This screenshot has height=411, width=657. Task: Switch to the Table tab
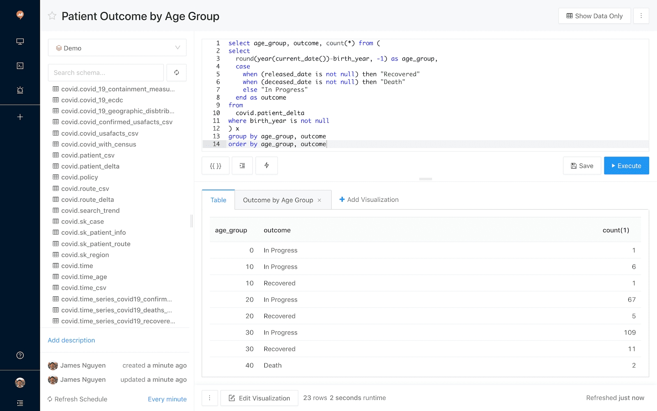[218, 200]
